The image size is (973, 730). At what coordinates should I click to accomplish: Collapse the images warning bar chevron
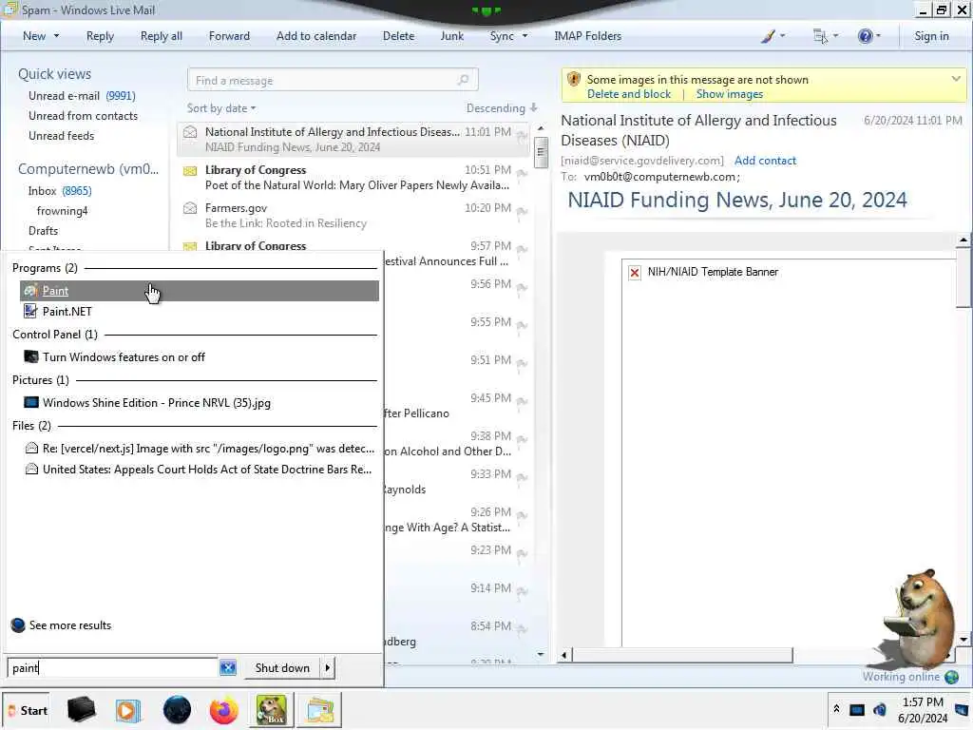pyautogui.click(x=956, y=79)
